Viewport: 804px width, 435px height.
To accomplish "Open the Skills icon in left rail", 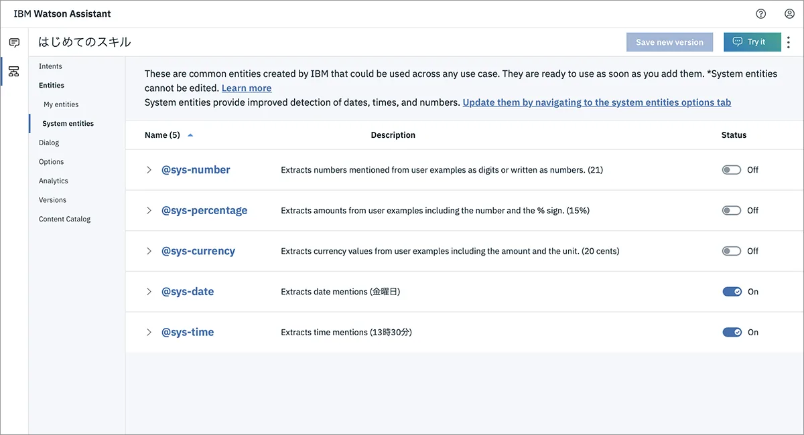I will tap(14, 71).
